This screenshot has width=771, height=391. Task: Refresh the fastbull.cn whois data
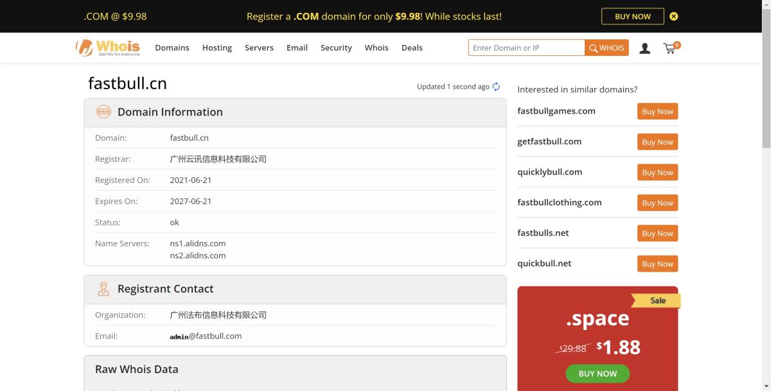[x=495, y=86]
